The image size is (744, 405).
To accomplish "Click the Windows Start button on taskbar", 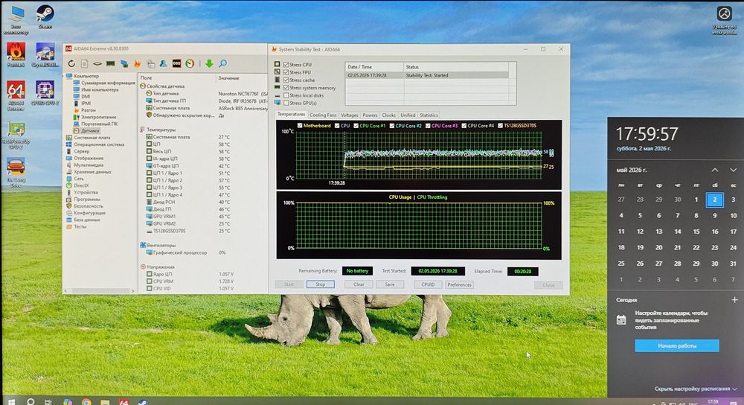I will click(x=11, y=402).
